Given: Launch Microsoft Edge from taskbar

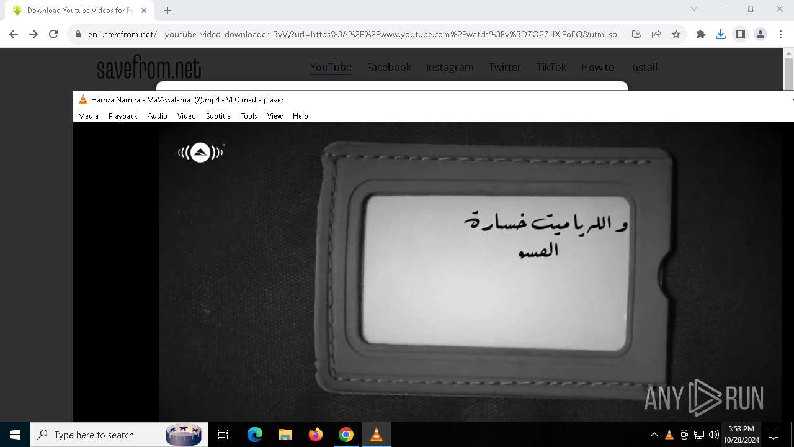Looking at the screenshot, I should coord(255,435).
